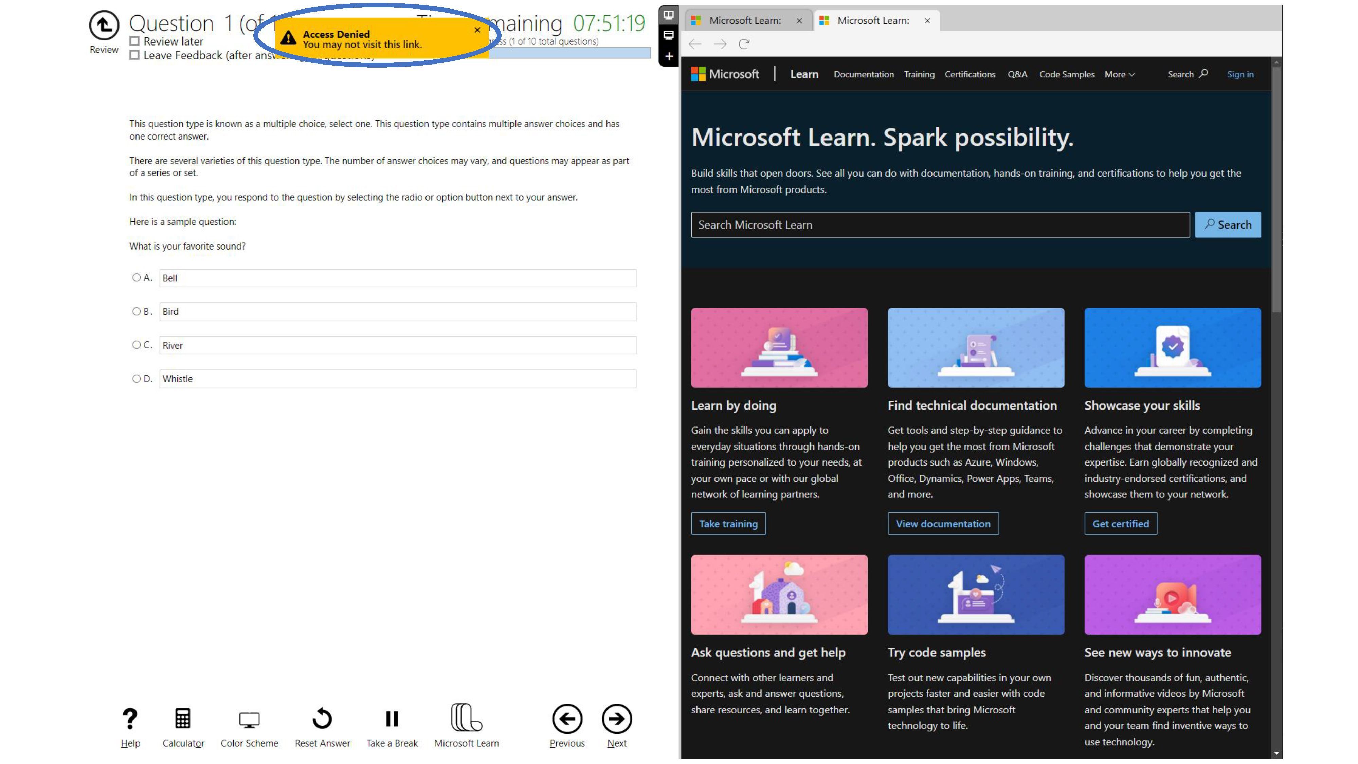Open the Help question mark icon
This screenshot has width=1358, height=764.
(130, 718)
